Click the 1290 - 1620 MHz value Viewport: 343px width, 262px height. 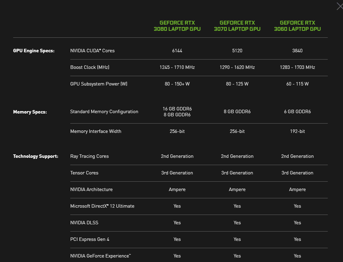[237, 67]
